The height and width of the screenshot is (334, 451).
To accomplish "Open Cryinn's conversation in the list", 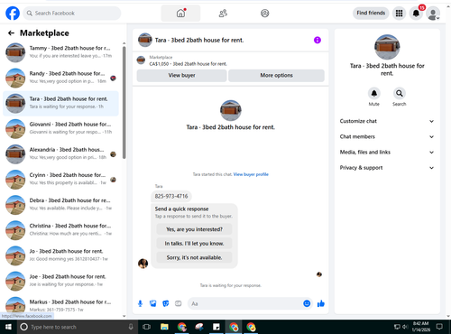I will (x=60, y=180).
